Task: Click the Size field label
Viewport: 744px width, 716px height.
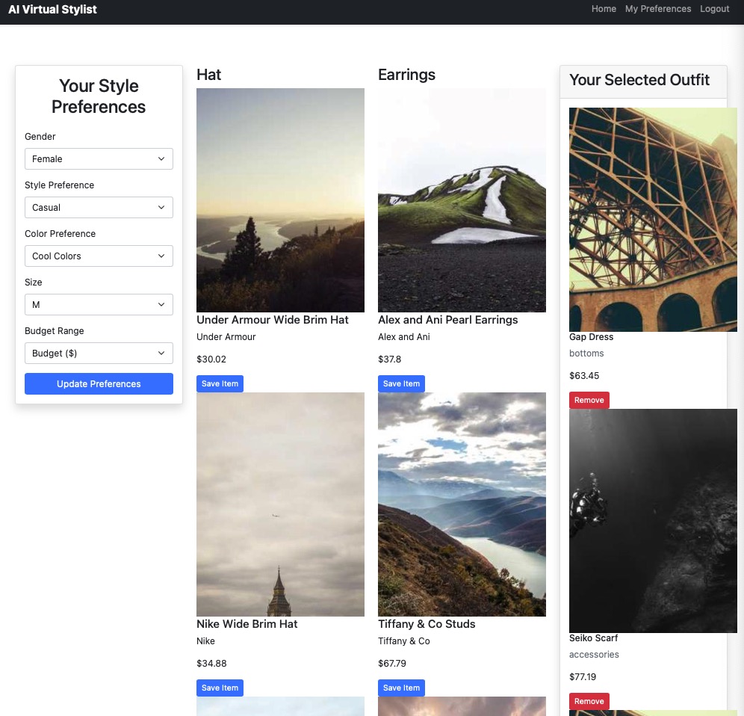Action: 33,283
